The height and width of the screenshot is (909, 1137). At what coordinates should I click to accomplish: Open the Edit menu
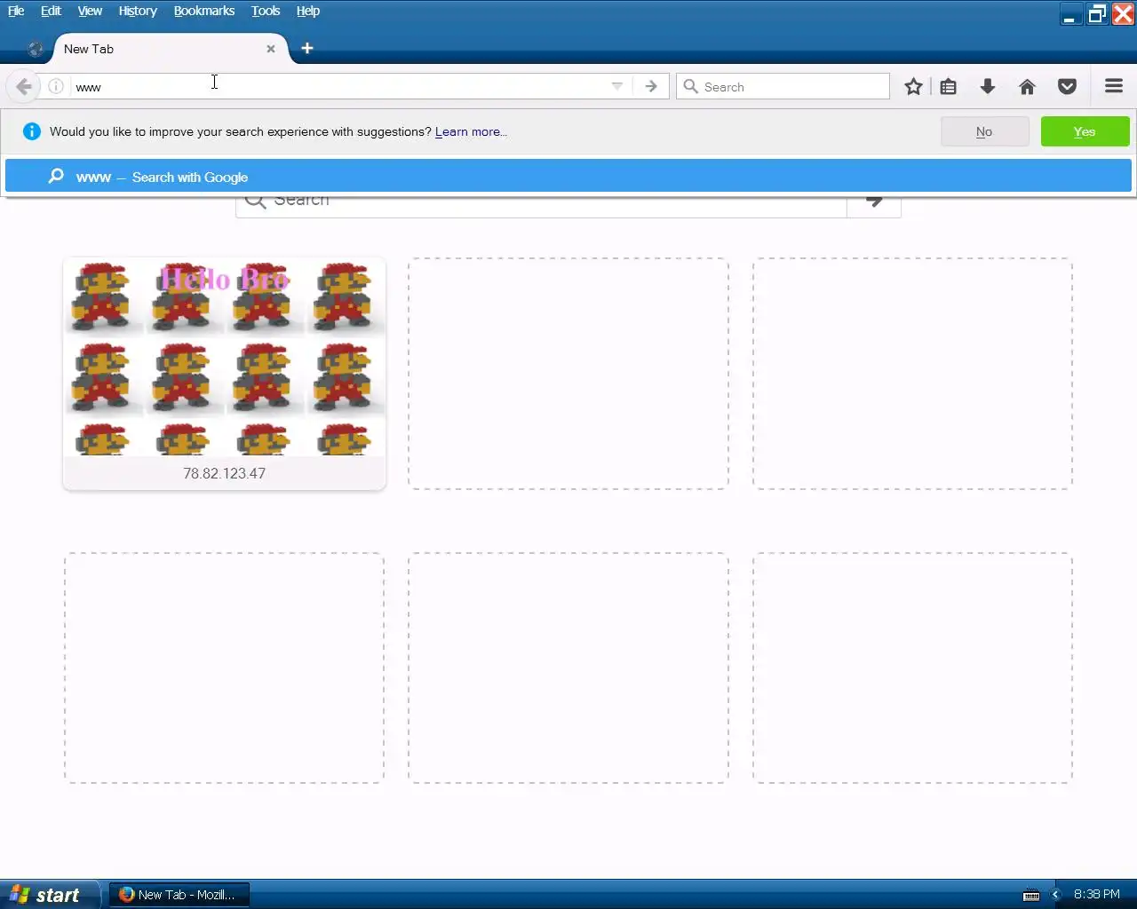coord(51,11)
